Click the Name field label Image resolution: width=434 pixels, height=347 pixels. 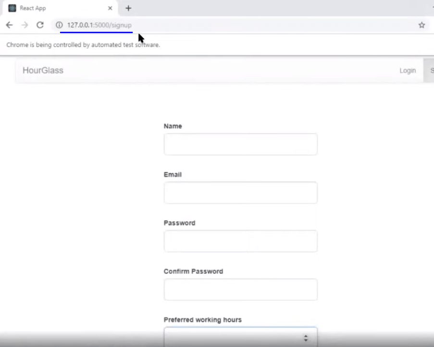point(173,126)
